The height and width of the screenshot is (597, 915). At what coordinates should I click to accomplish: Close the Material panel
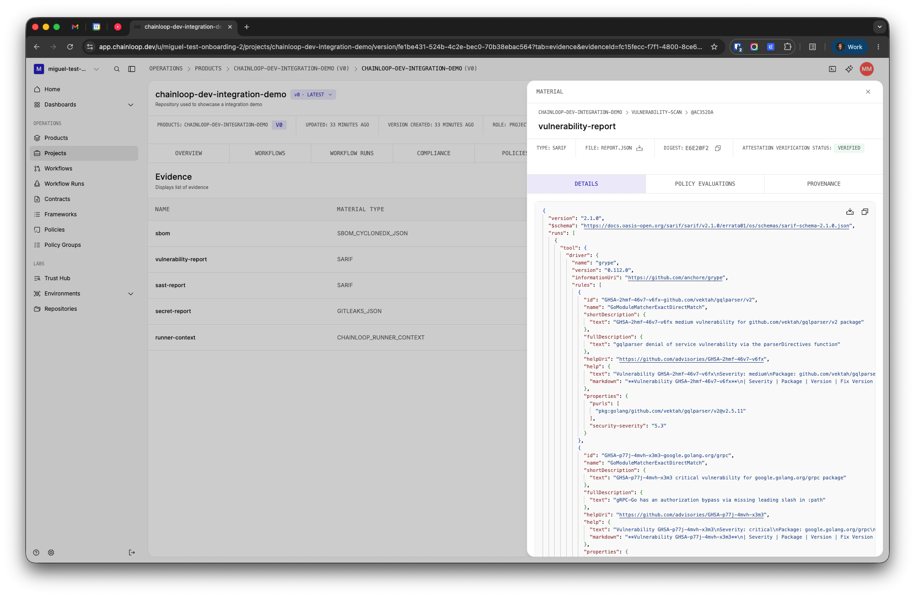(x=868, y=92)
